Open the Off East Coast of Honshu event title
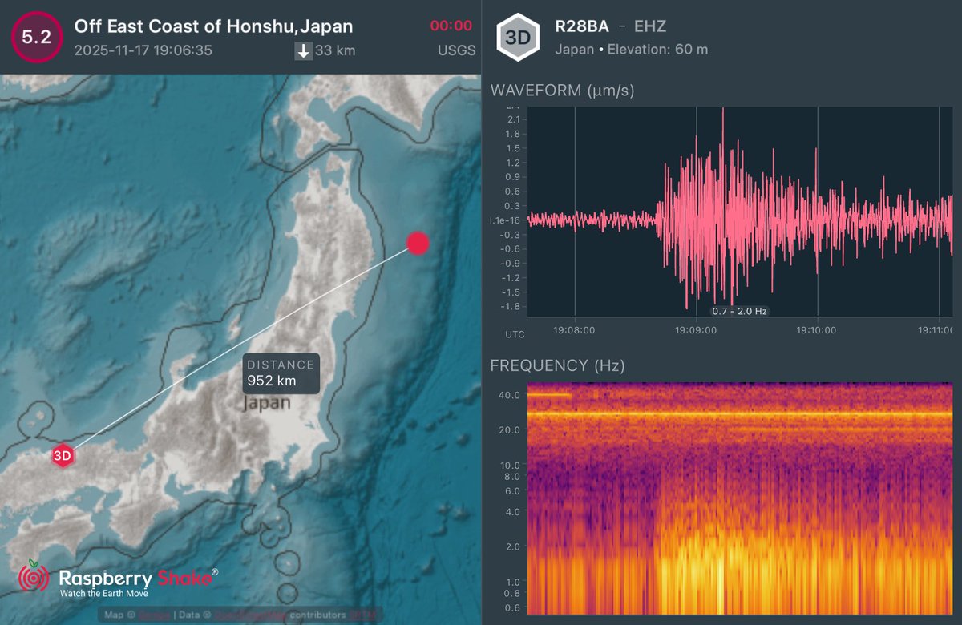Screen dimensions: 962x625 click(213, 26)
